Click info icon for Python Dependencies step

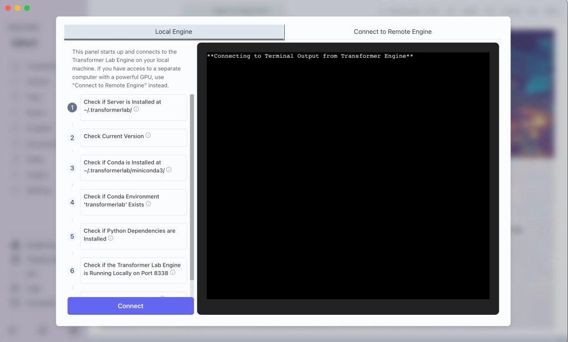(111, 238)
